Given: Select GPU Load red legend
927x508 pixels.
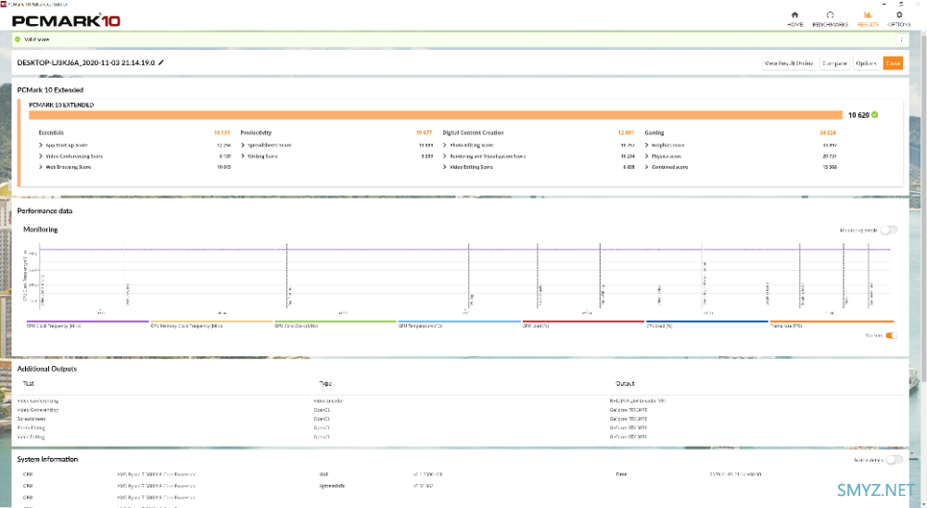Looking at the screenshot, I should [x=583, y=324].
